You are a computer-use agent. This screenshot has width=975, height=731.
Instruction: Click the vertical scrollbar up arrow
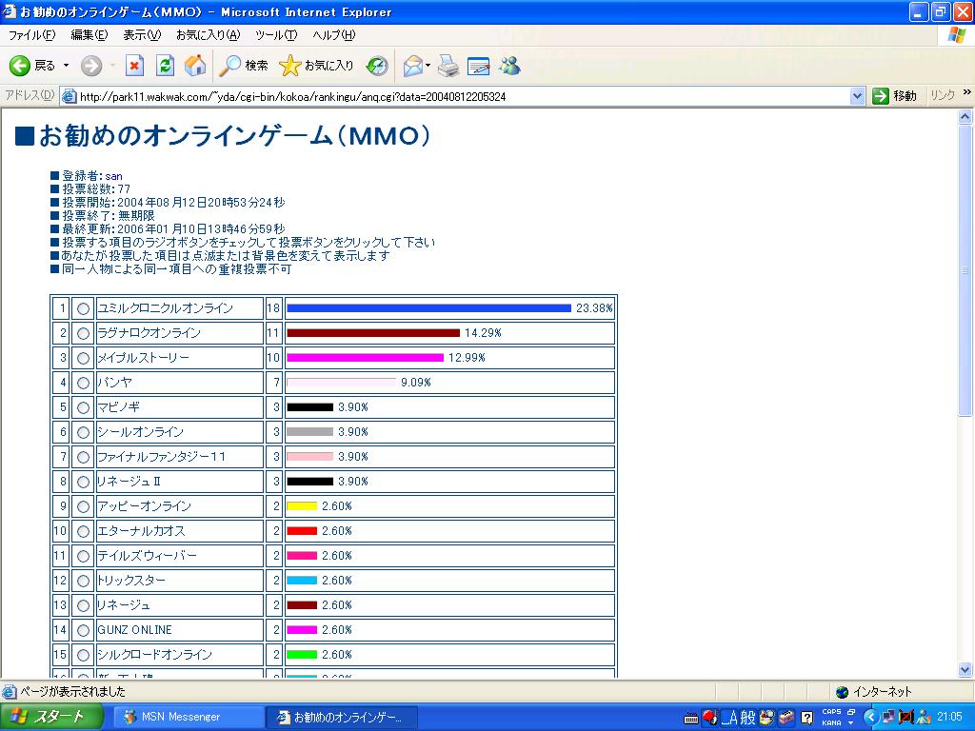[965, 116]
